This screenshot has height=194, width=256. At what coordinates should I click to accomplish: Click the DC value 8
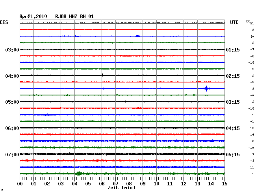(x=253, y=141)
